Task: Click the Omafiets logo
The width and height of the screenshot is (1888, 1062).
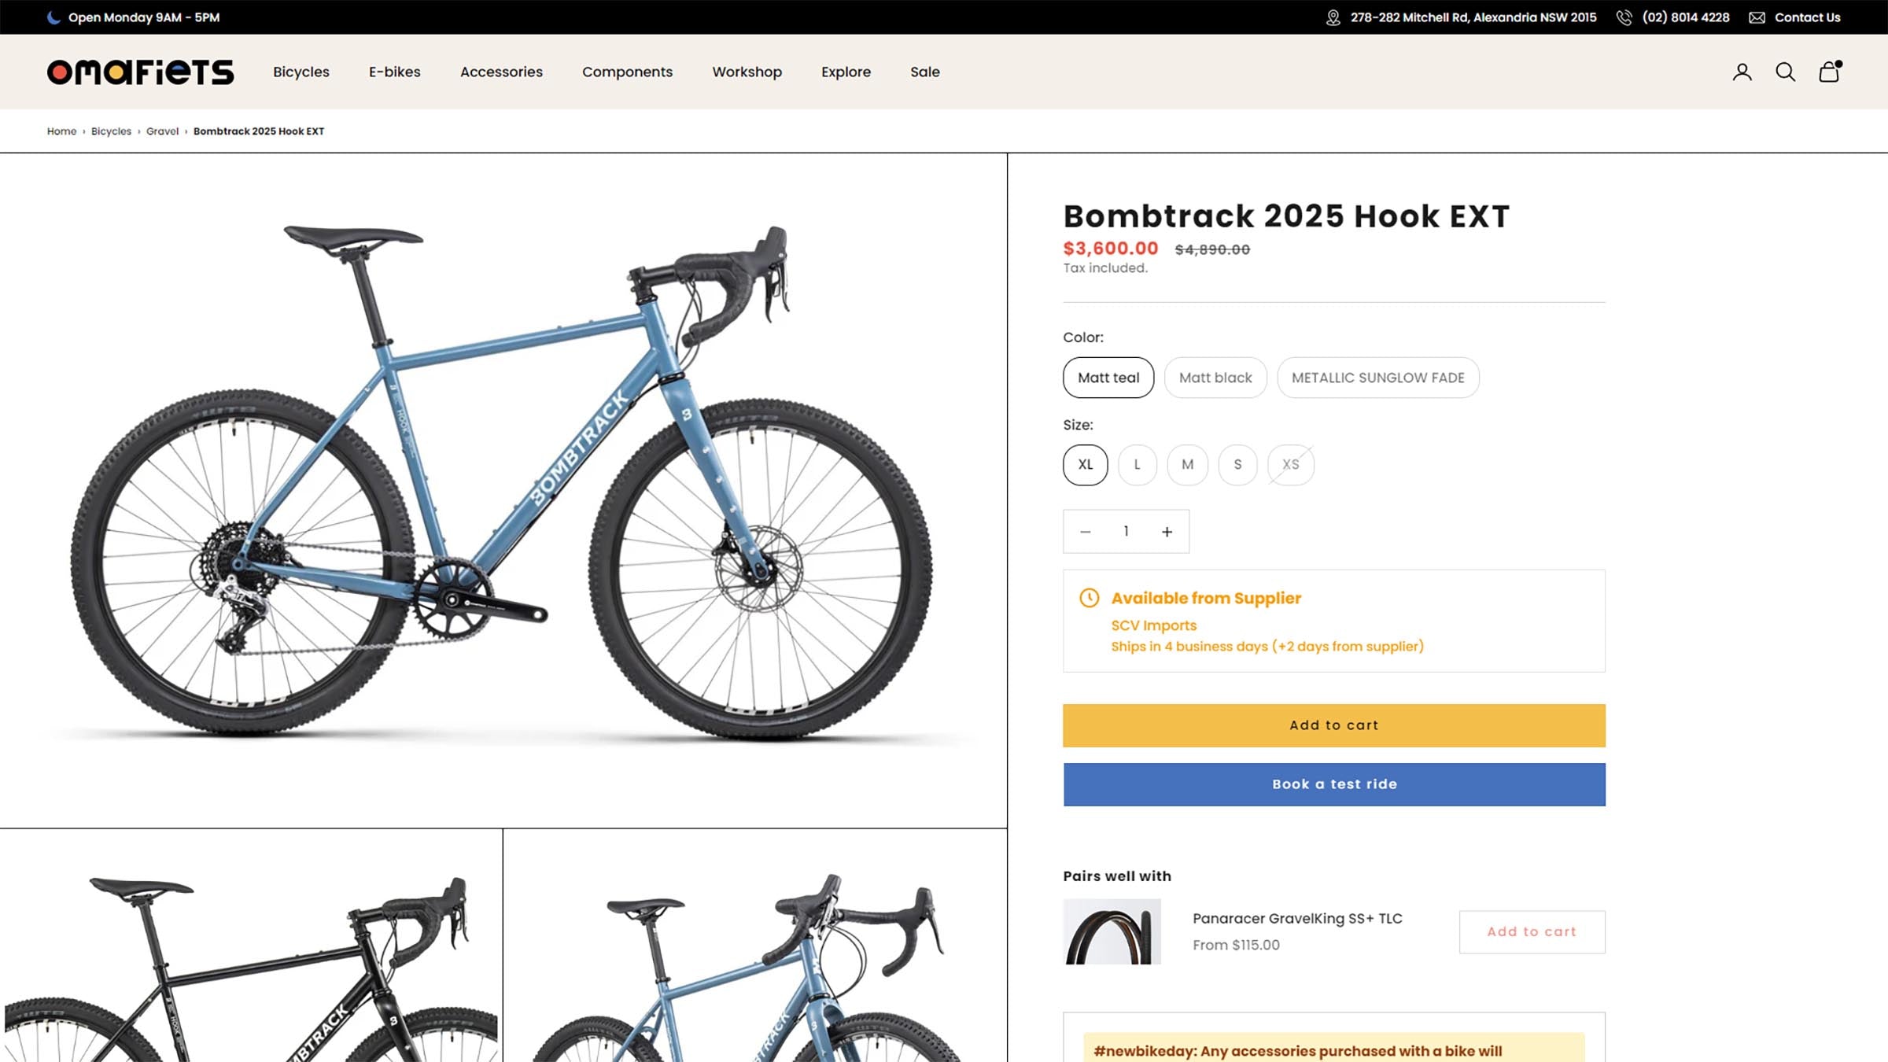Action: tap(140, 72)
